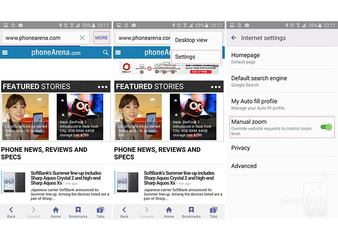The width and height of the screenshot is (338, 241).
Task: Tap alarm clock icon in middle status bar
Action: pyautogui.click(x=179, y=26)
